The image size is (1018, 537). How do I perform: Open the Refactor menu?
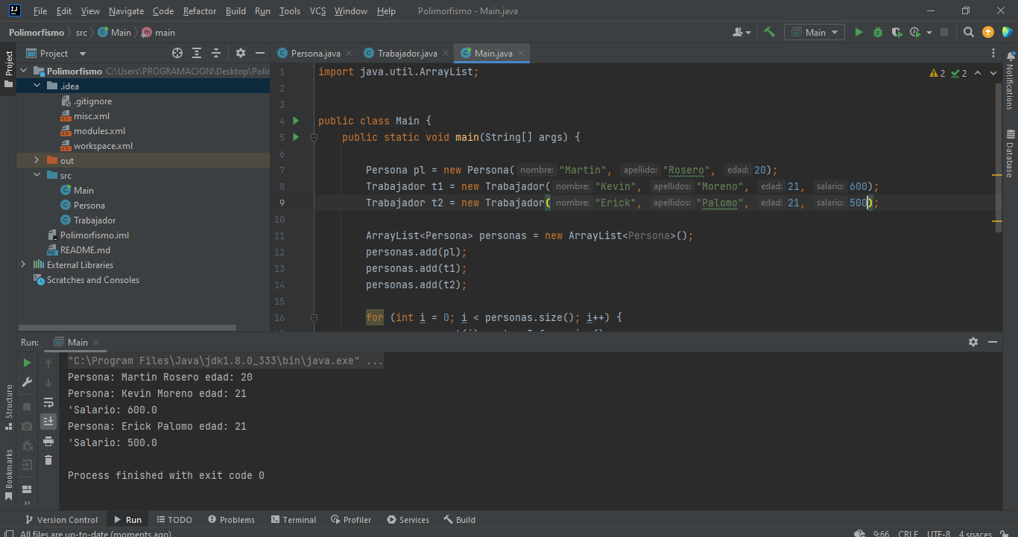tap(199, 10)
